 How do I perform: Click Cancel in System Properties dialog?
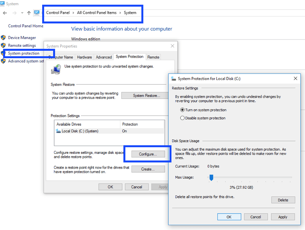(137, 187)
